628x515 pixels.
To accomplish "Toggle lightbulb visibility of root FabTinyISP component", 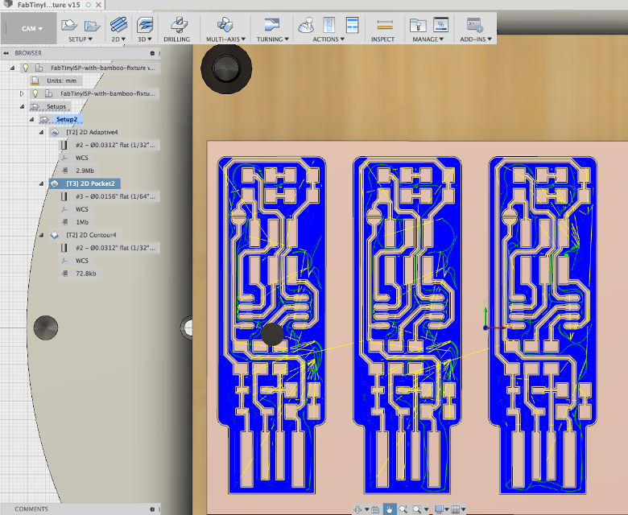I will (x=26, y=68).
